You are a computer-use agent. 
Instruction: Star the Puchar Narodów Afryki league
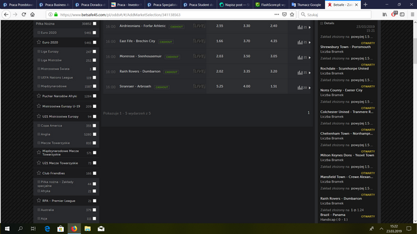(x=39, y=96)
